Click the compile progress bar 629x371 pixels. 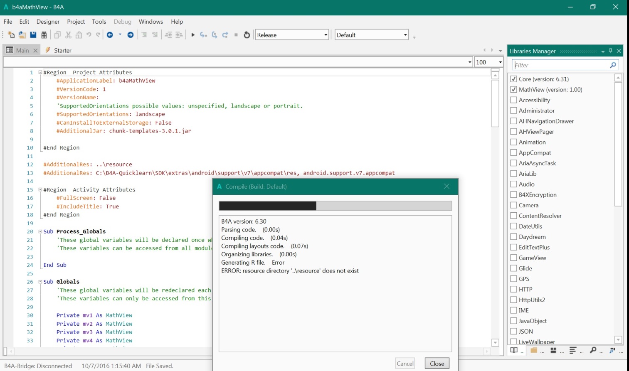pos(335,206)
